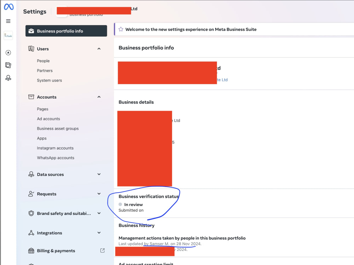354x265 pixels.
Task: Click the data sources icon in left rail
Action: [x=8, y=78]
